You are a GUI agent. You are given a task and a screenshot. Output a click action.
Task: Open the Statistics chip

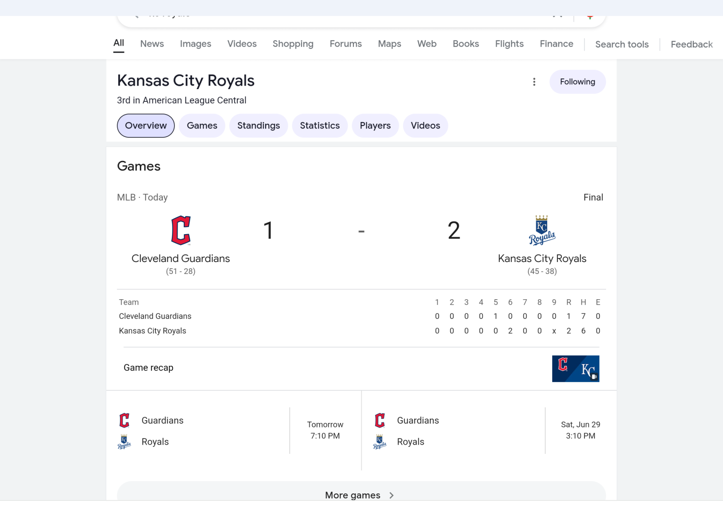[x=320, y=125]
